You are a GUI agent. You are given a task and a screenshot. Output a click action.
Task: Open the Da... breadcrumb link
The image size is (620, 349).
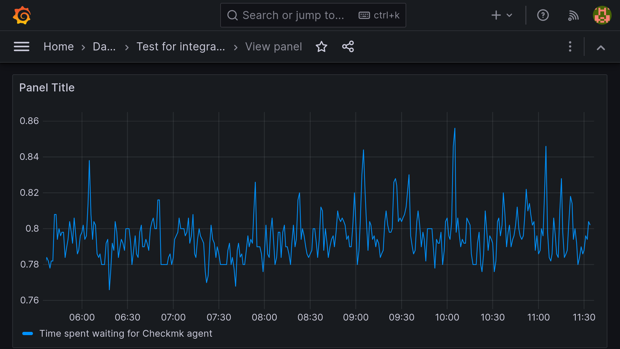click(x=104, y=47)
